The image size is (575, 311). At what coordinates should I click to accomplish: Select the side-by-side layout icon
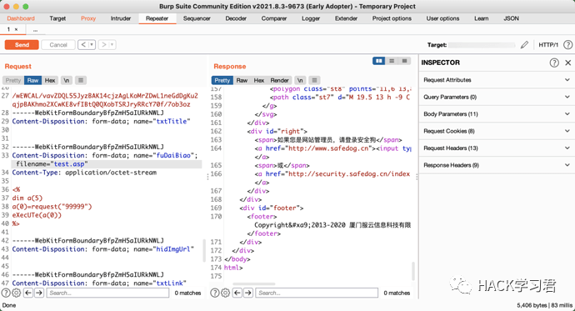coord(379,61)
